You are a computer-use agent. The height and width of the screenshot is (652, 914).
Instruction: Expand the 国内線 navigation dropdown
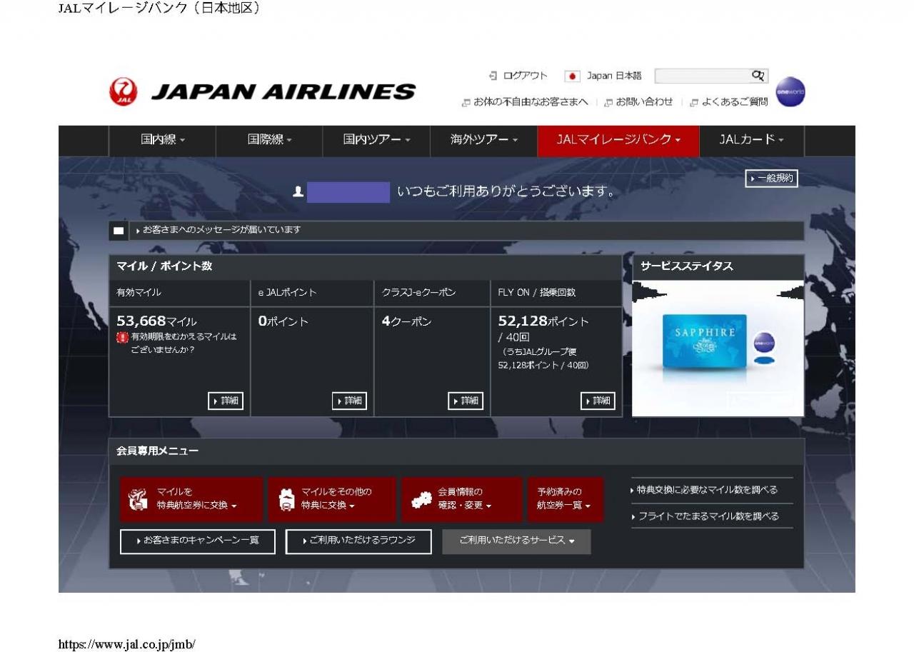[x=162, y=141]
